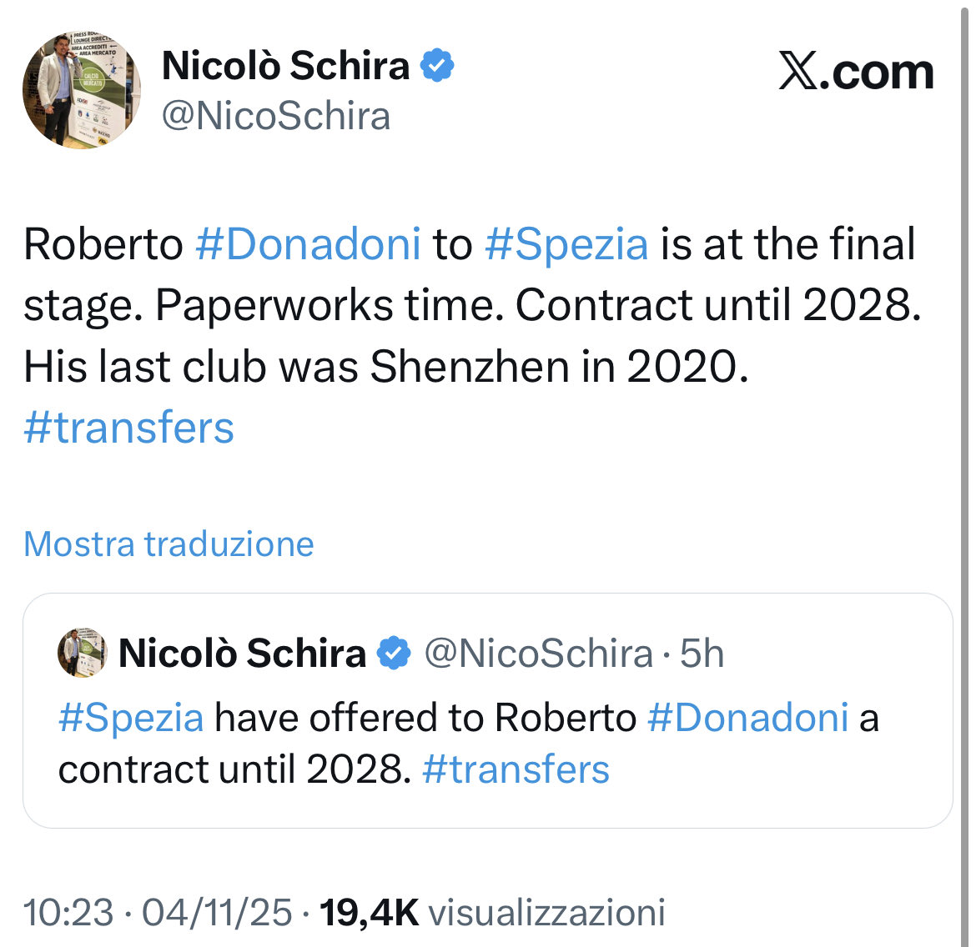The image size is (976, 947).
Task: View the 19,4K visualizzazioni count
Action: 493,912
